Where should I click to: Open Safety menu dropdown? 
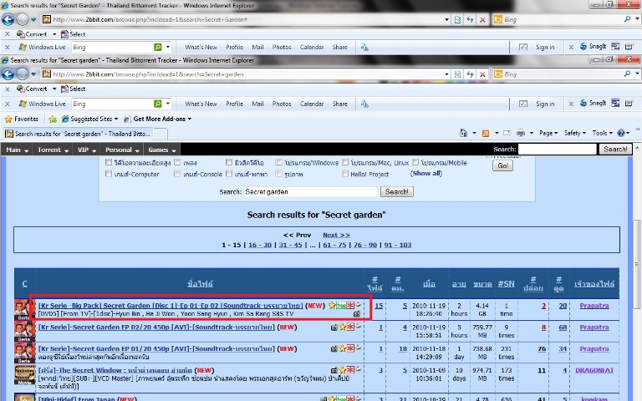[x=575, y=133]
